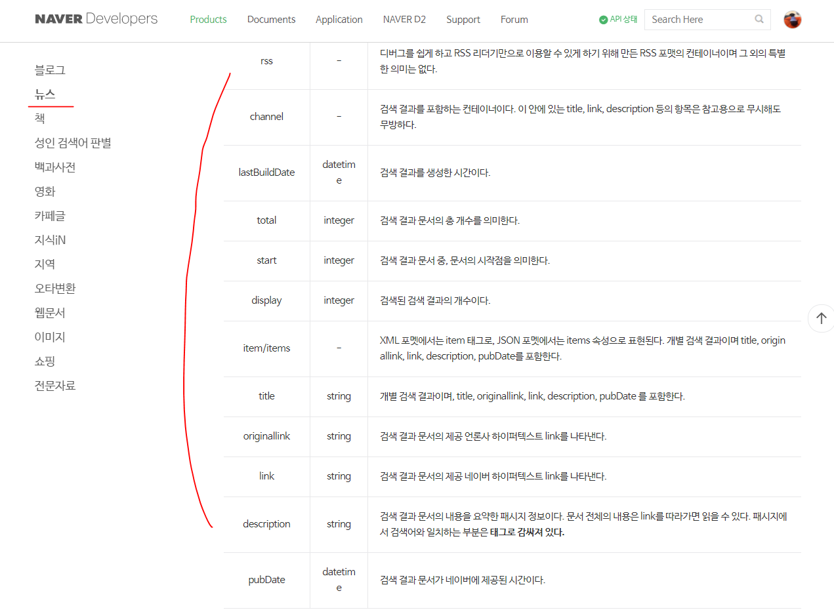Click the title field name cell
Screen dimensions: 834x610
[266, 396]
